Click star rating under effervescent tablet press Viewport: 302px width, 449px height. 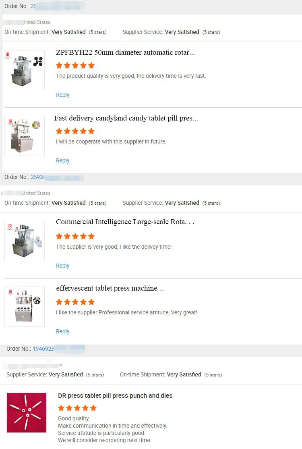click(x=75, y=302)
